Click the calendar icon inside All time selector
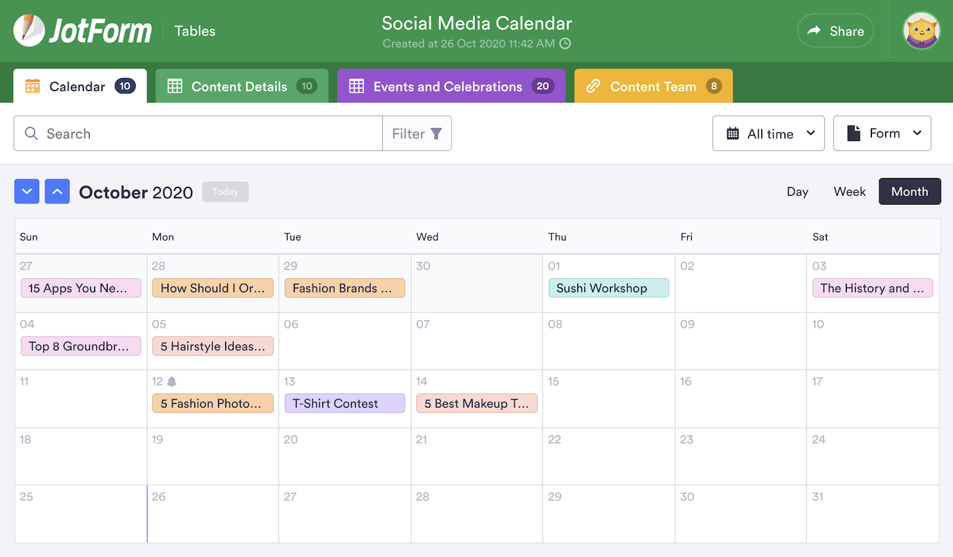This screenshot has width=953, height=557. pyautogui.click(x=733, y=133)
